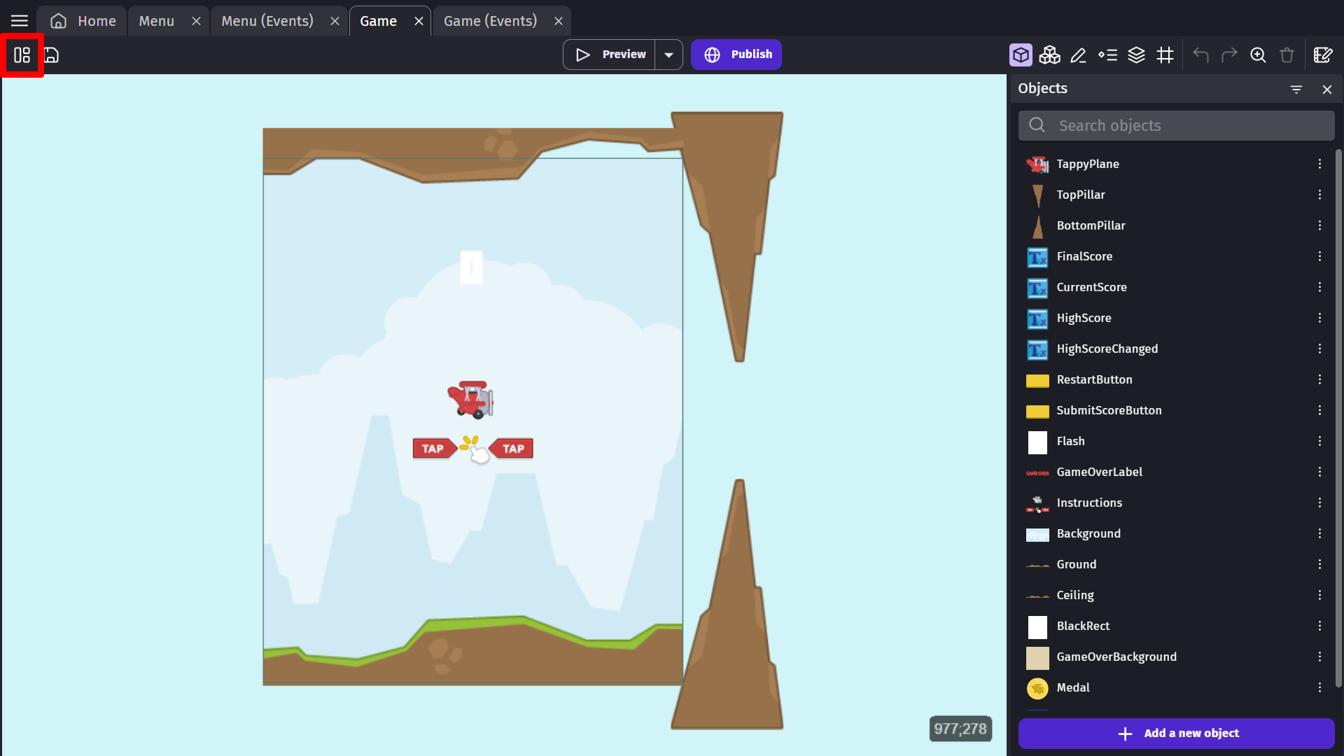Open the project manager panel icon
Screen dimensions: 1344x756
point(22,55)
